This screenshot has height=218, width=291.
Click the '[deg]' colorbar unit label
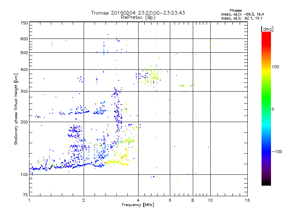coord(267,29)
